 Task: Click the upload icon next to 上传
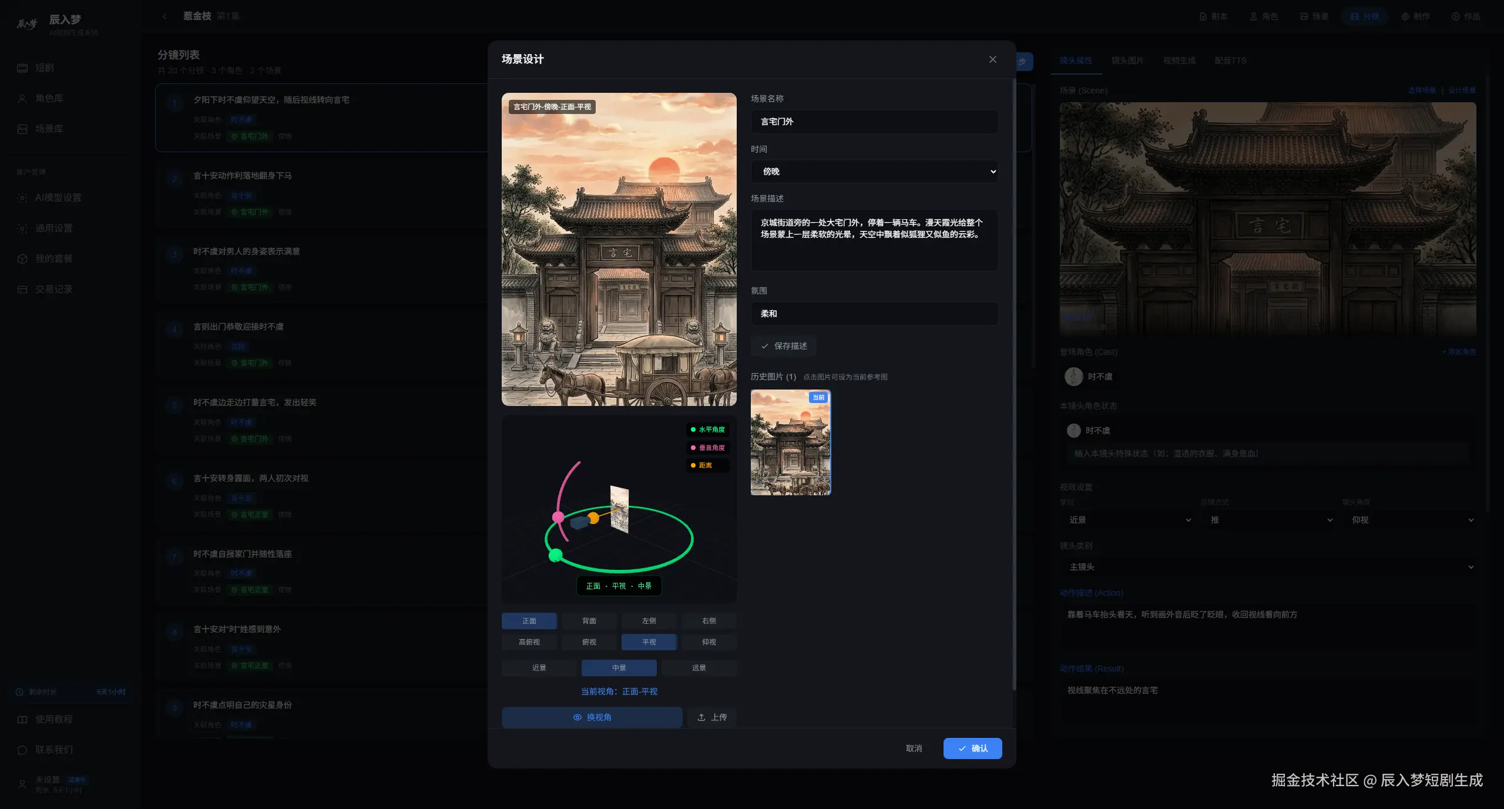[701, 717]
